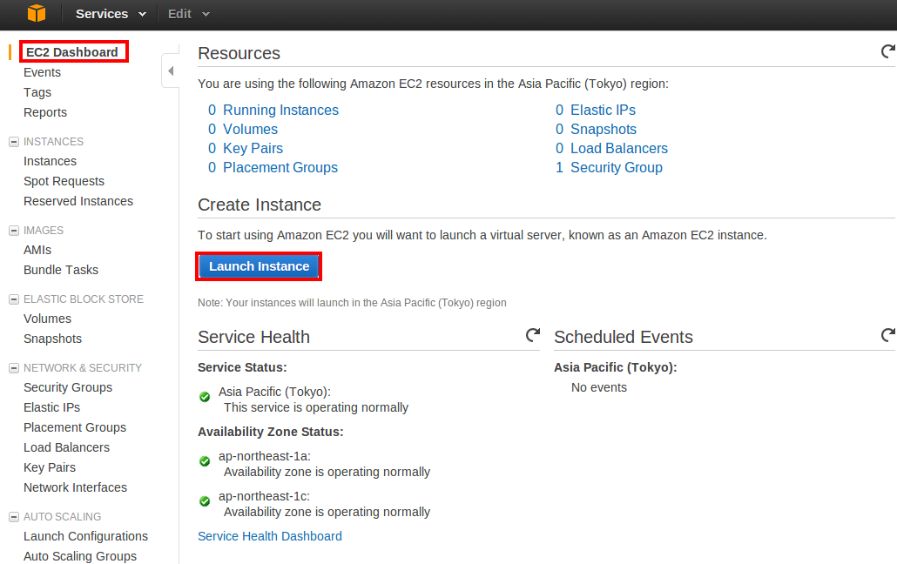
Task: Collapse the ELASTIC BLOCK STORE section
Action: coord(14,299)
